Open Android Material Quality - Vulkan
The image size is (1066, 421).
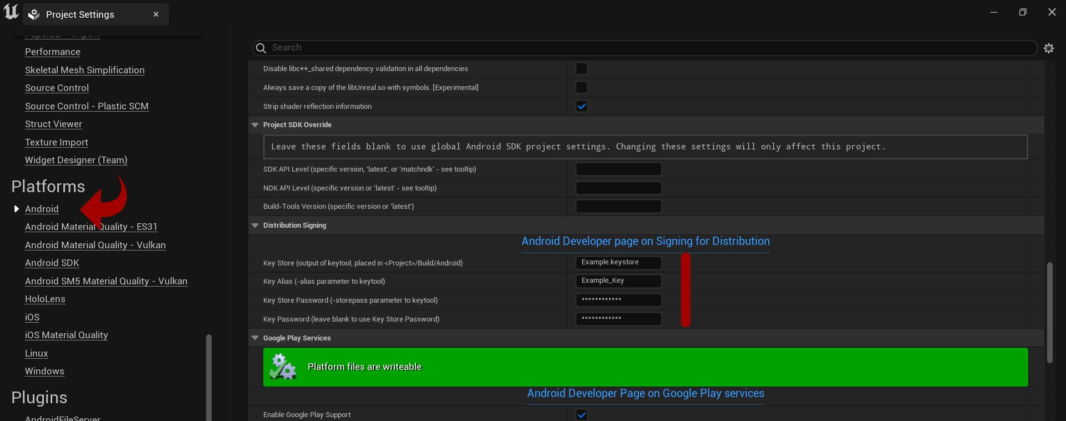(95, 245)
